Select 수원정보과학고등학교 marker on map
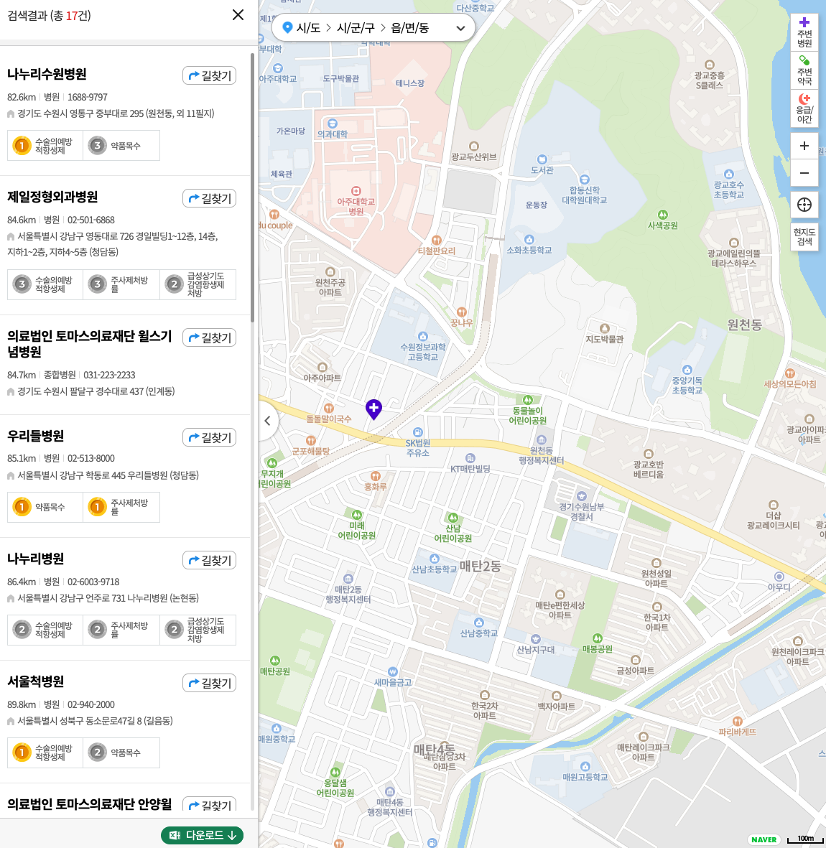This screenshot has height=848, width=826. coord(423,336)
